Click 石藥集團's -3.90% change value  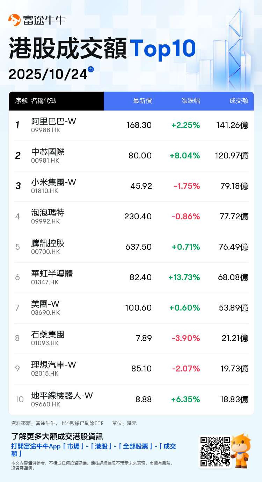point(186,338)
